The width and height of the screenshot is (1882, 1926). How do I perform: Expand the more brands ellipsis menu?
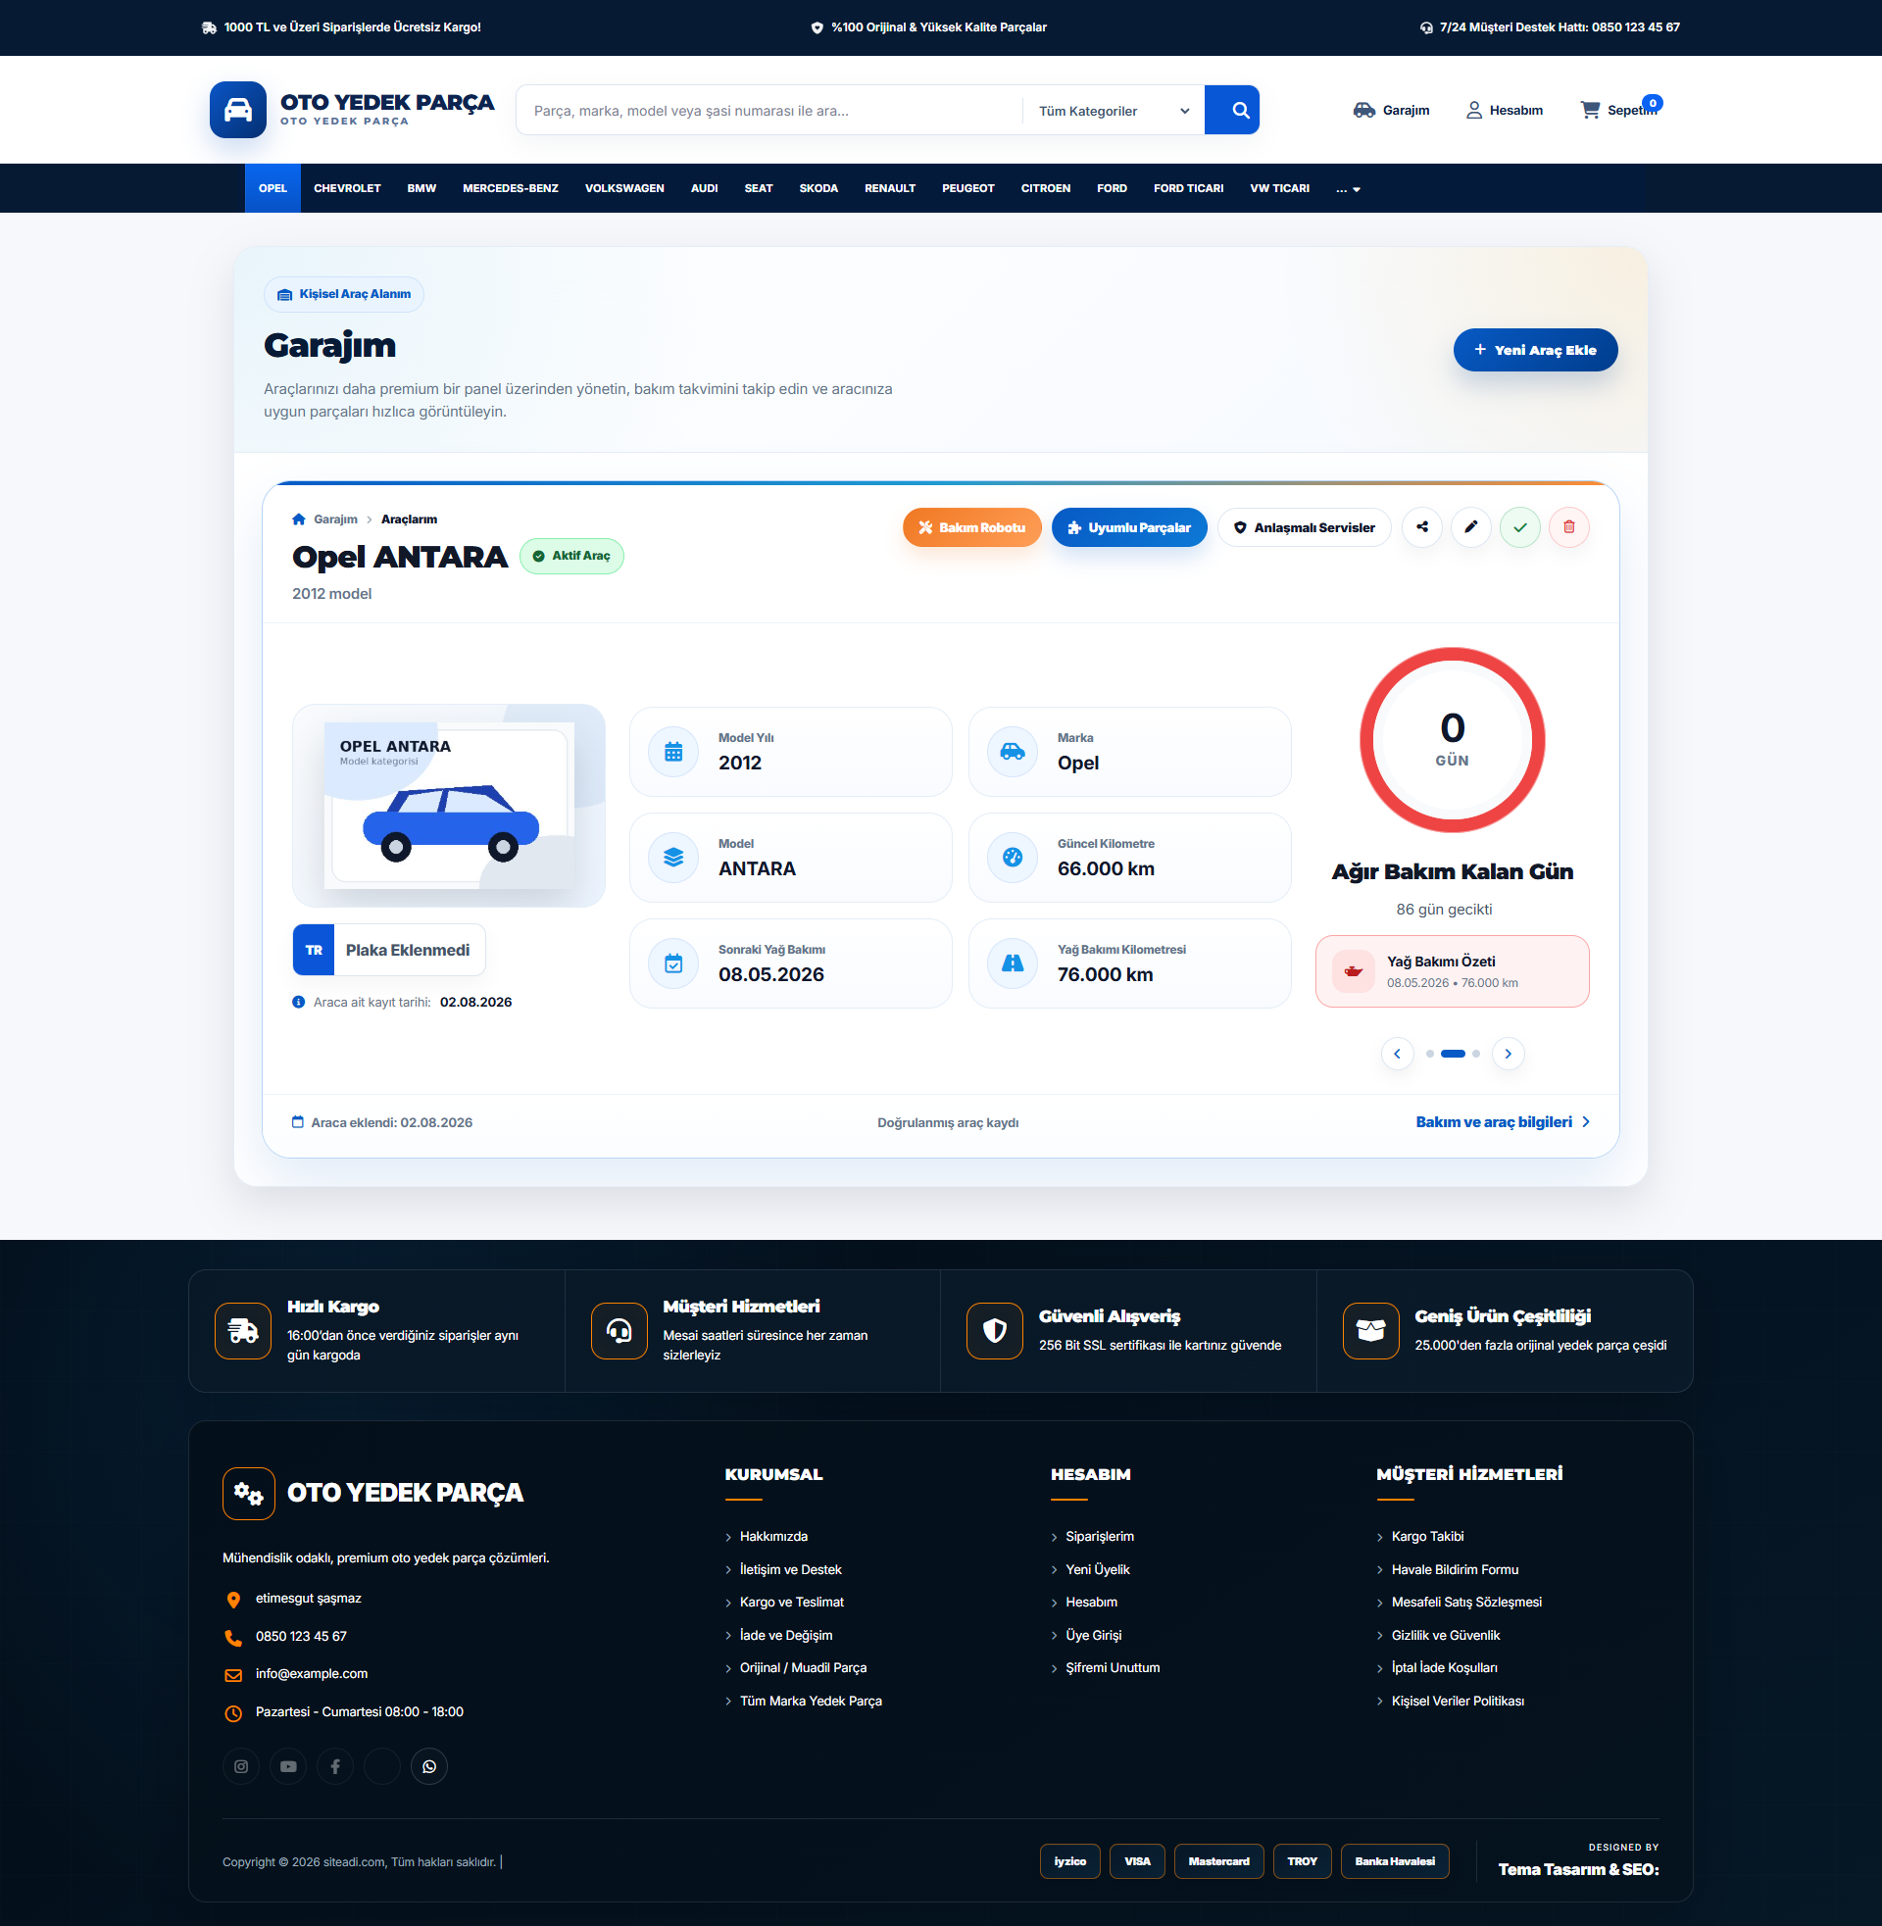point(1348,189)
